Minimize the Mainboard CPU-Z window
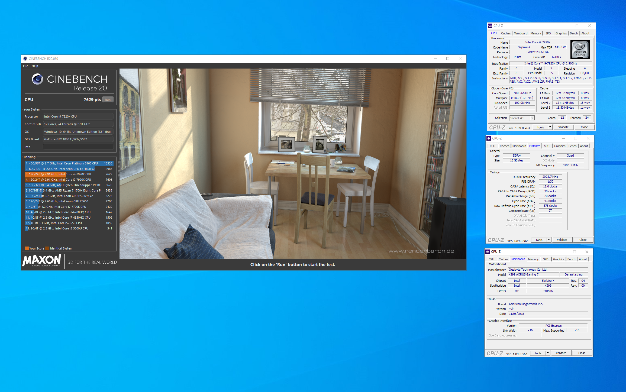The width and height of the screenshot is (626, 392). pyautogui.click(x=562, y=252)
